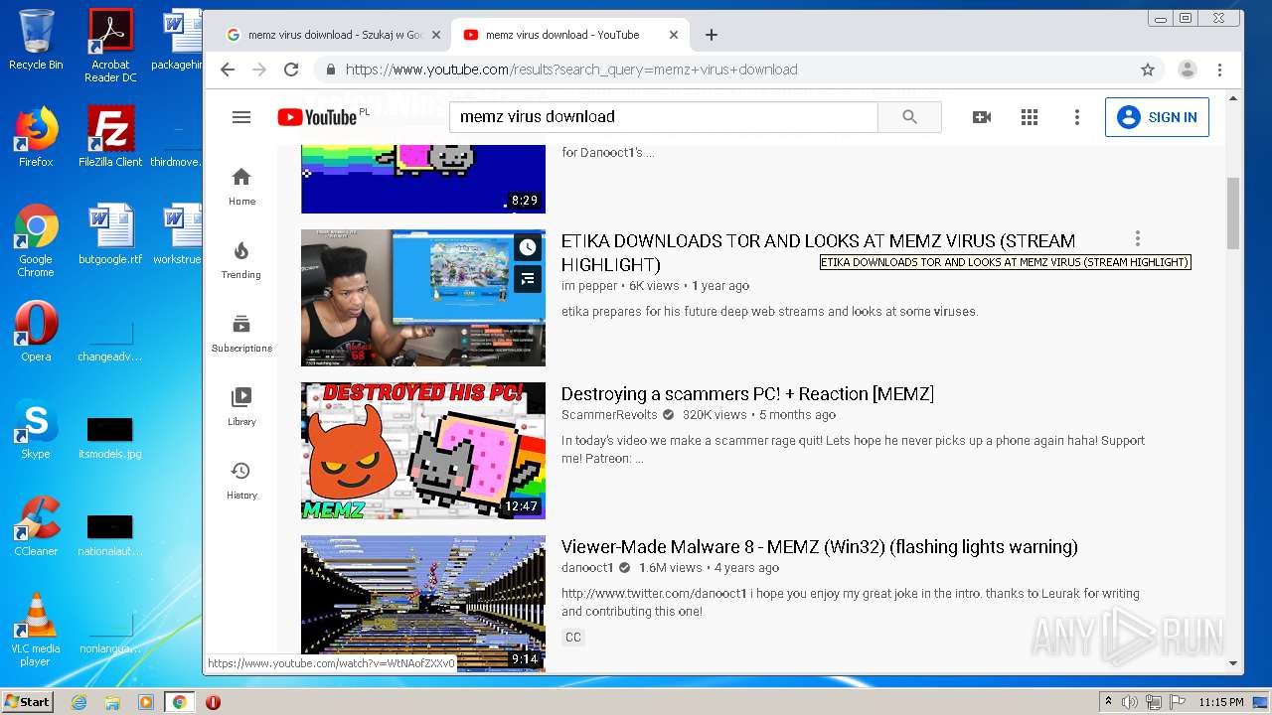Go forward in Chrome
The image size is (1272, 715).
point(259,70)
